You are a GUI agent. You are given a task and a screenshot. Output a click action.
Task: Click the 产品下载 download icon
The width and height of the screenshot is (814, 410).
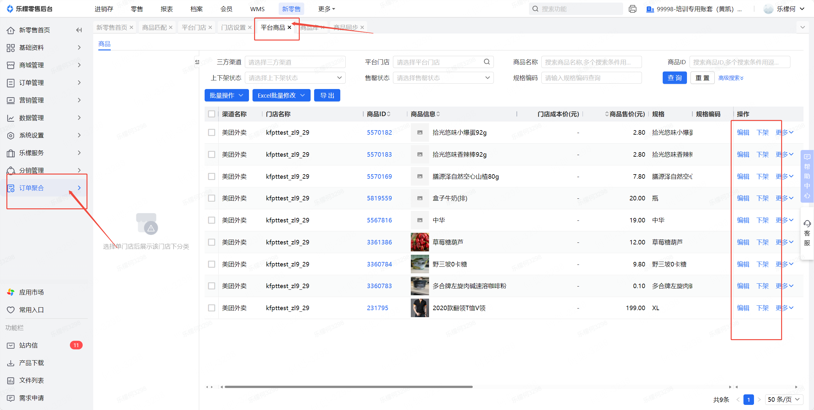coord(11,363)
